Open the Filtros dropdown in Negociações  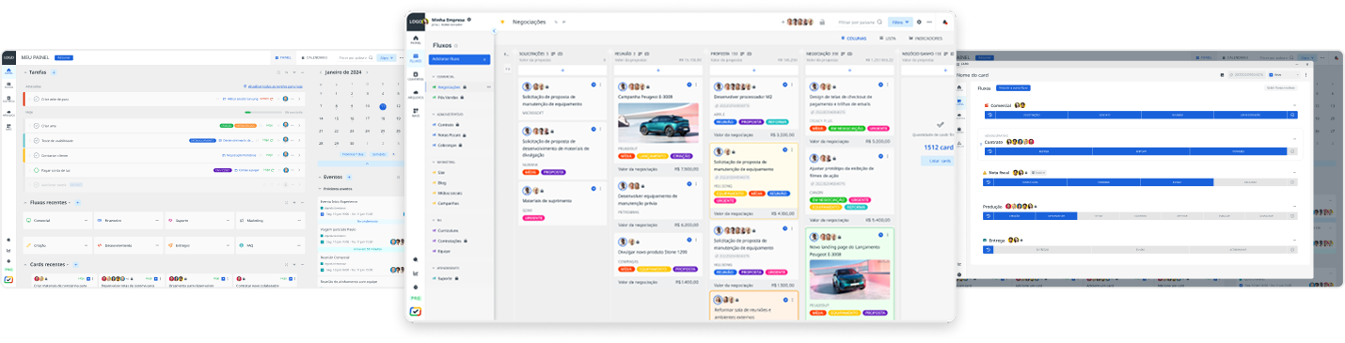pos(900,22)
